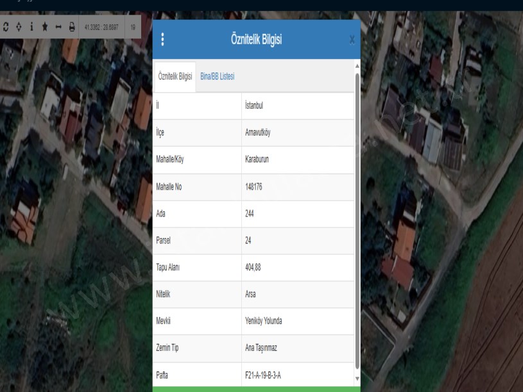Open the three-dot menu in panel header
Image resolution: width=523 pixels, height=392 pixels.
[x=162, y=39]
